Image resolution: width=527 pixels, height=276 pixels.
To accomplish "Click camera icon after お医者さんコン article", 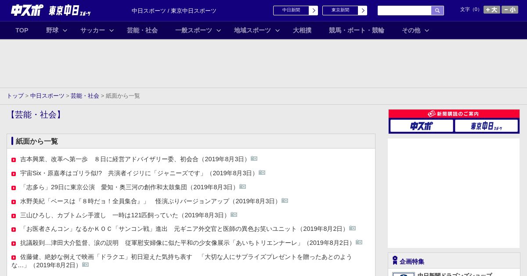I will (x=353, y=228).
